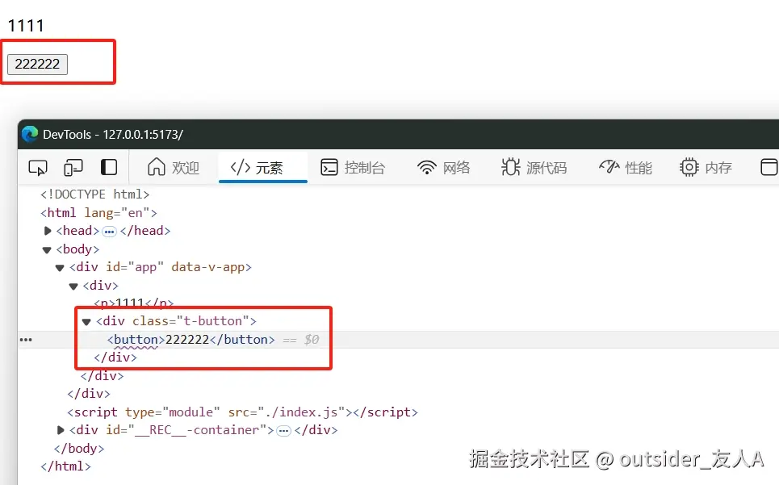Collapse the plain div node under app
The image size is (779, 485).
(x=73, y=286)
